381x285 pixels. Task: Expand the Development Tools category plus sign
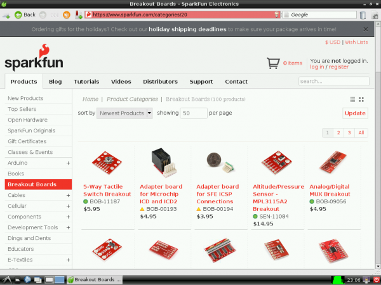tap(69, 227)
